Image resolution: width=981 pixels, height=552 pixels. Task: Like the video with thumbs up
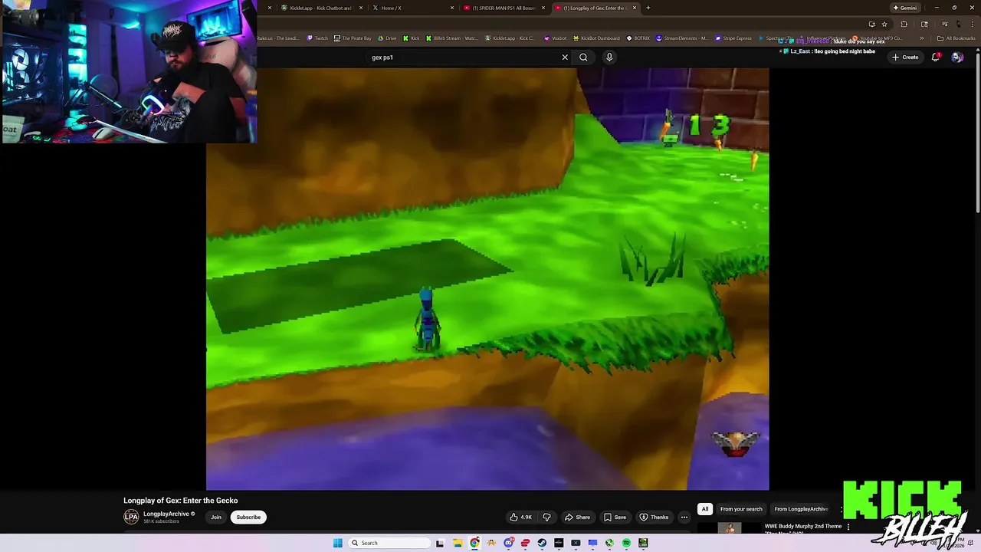[x=522, y=517]
